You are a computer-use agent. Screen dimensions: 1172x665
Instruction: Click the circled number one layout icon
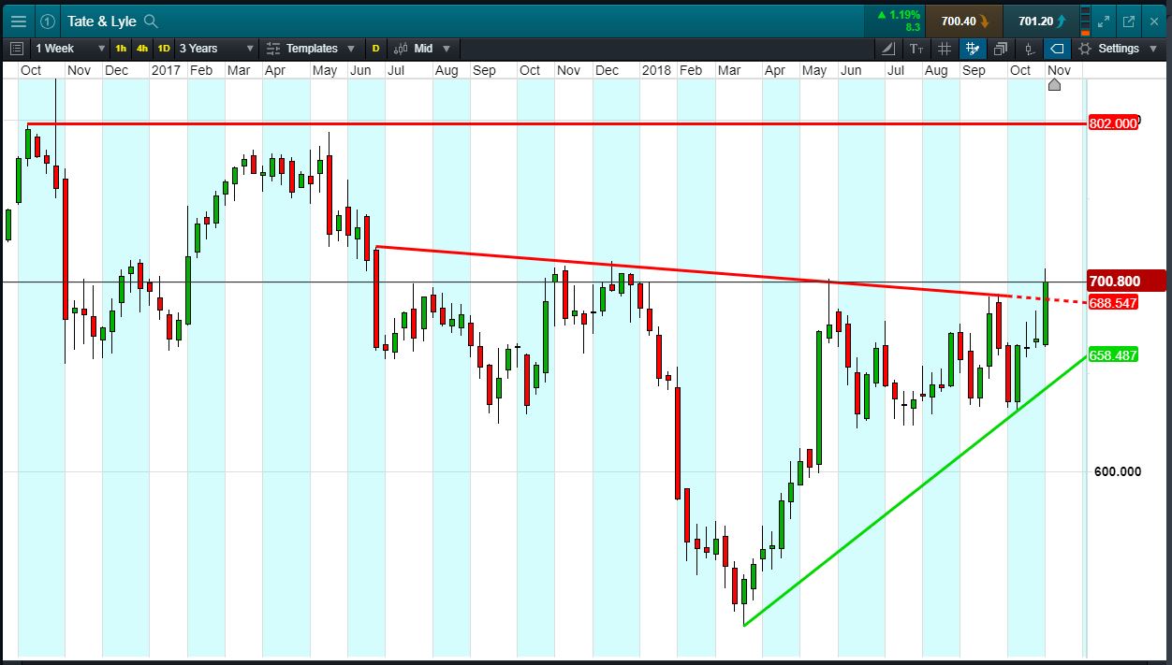(x=48, y=21)
